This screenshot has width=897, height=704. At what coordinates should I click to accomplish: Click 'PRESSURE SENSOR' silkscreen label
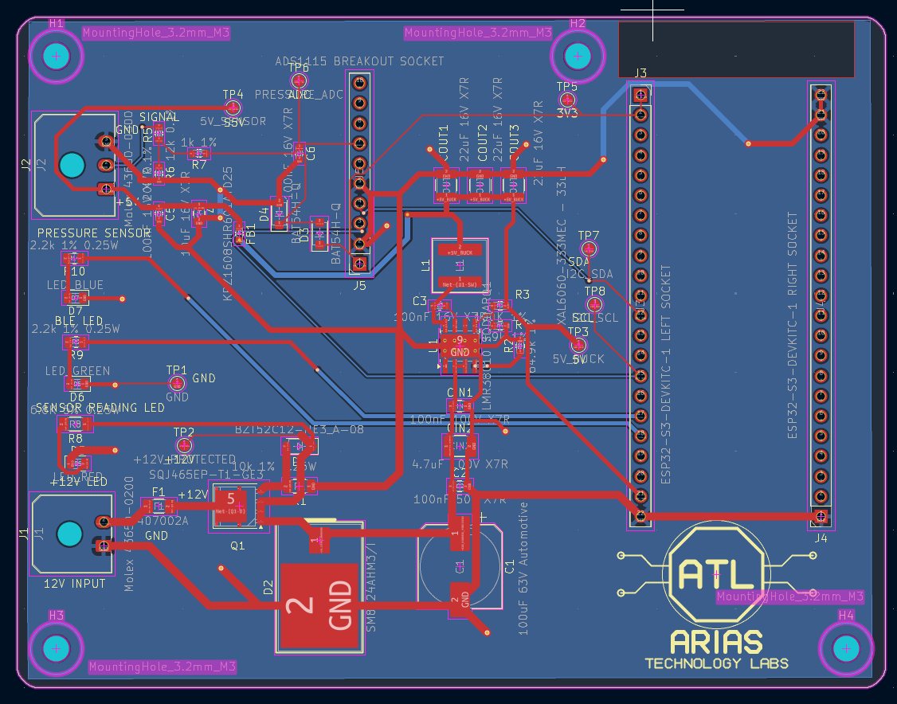[94, 233]
